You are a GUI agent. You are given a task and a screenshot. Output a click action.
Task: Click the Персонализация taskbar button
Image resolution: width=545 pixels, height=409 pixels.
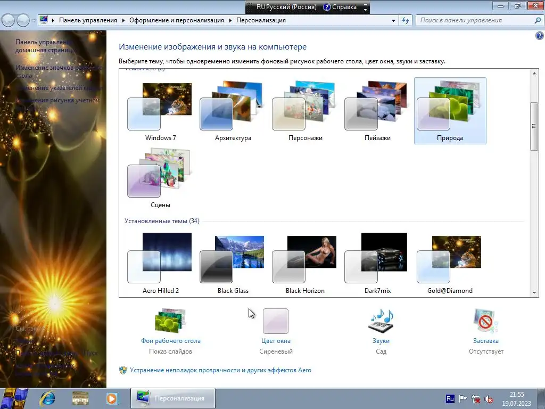click(x=173, y=398)
